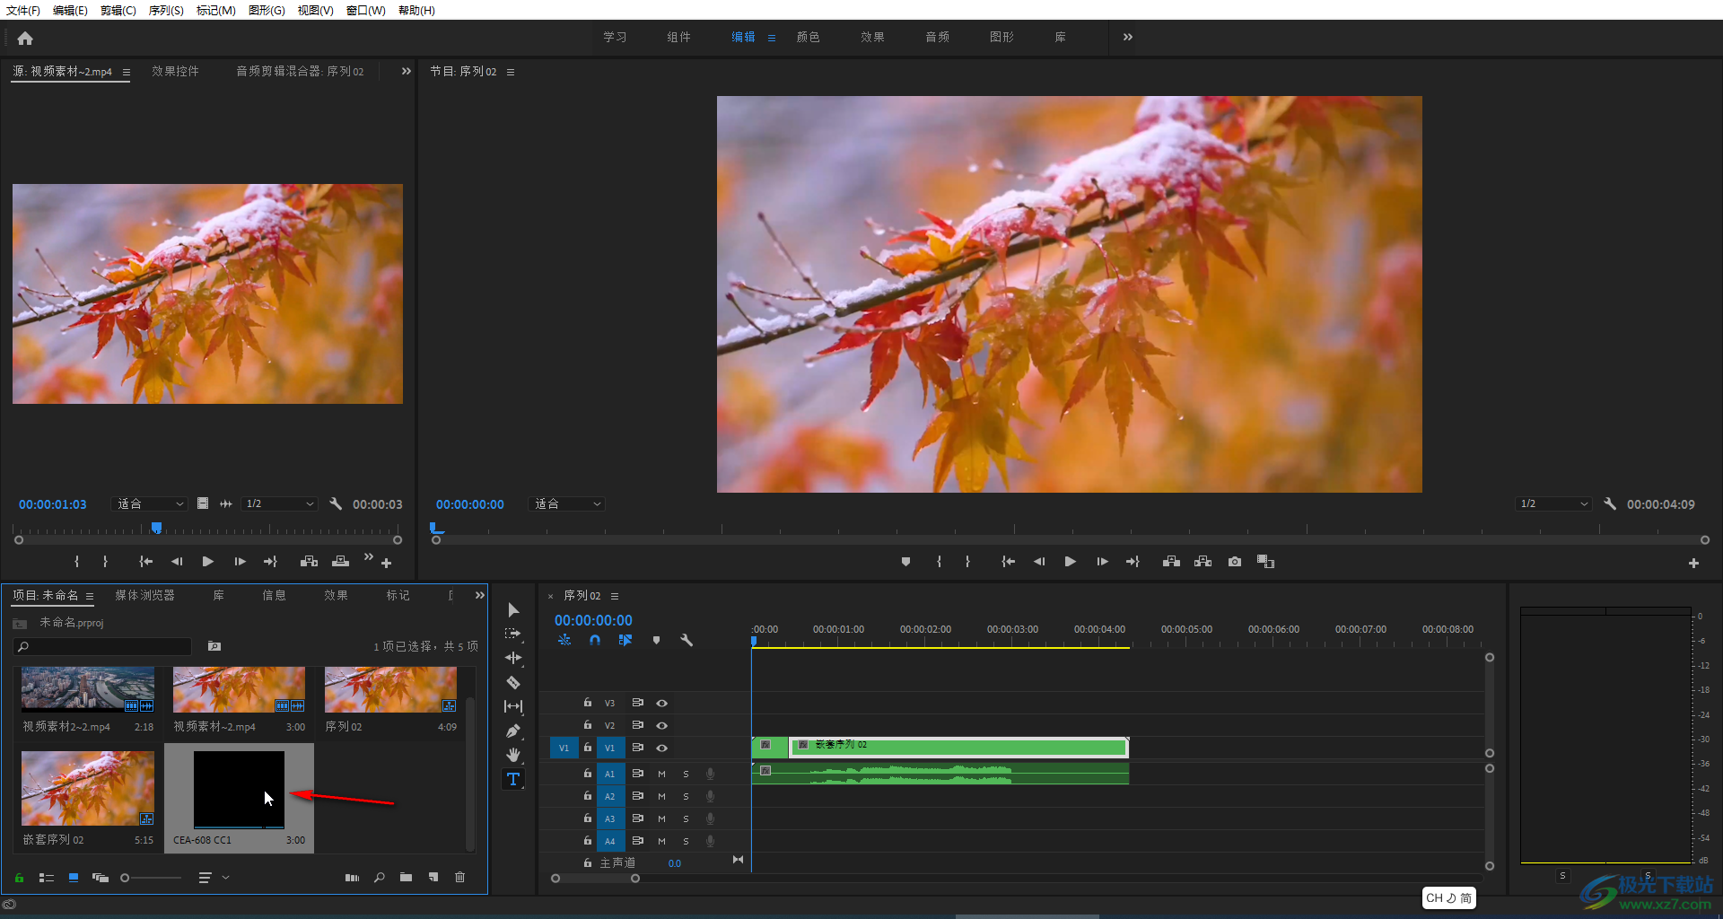Play the program monitor

tap(1071, 562)
